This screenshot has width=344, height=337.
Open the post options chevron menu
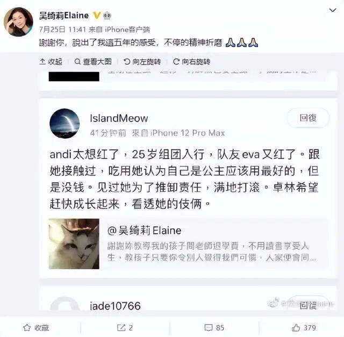click(x=333, y=10)
